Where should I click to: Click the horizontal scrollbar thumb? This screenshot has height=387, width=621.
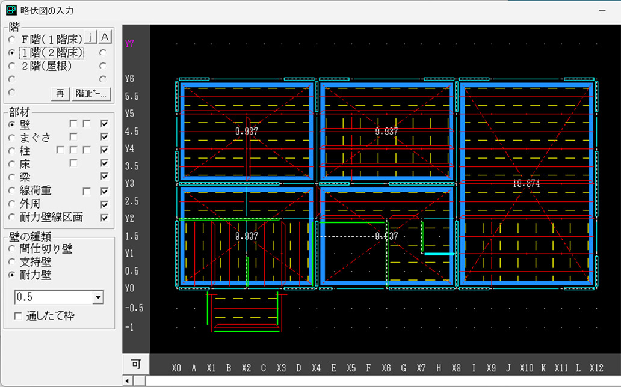click(x=138, y=381)
